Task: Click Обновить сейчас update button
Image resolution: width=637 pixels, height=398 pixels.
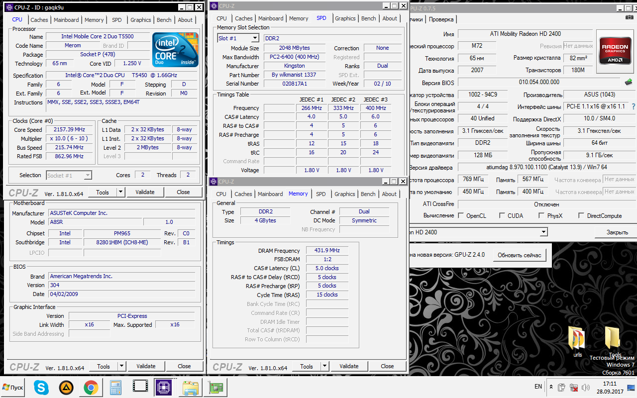Action: 520,255
